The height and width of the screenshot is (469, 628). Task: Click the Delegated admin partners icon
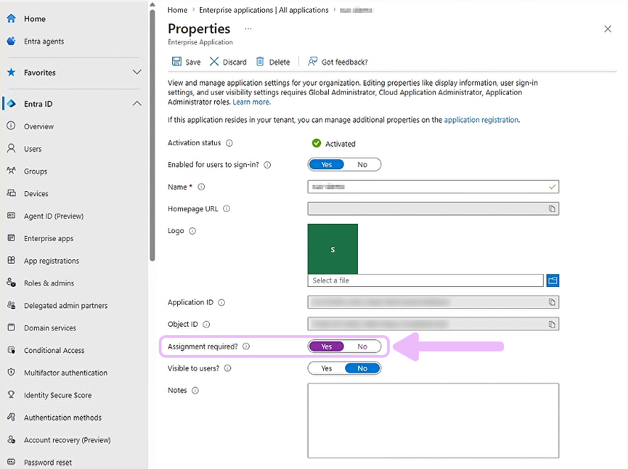pos(11,305)
